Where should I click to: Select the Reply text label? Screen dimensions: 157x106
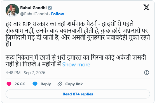click(x=46, y=84)
